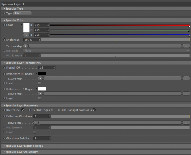191x155 pixels.
Task: Click the Reflection Glossiness value field
Action: tap(41, 116)
